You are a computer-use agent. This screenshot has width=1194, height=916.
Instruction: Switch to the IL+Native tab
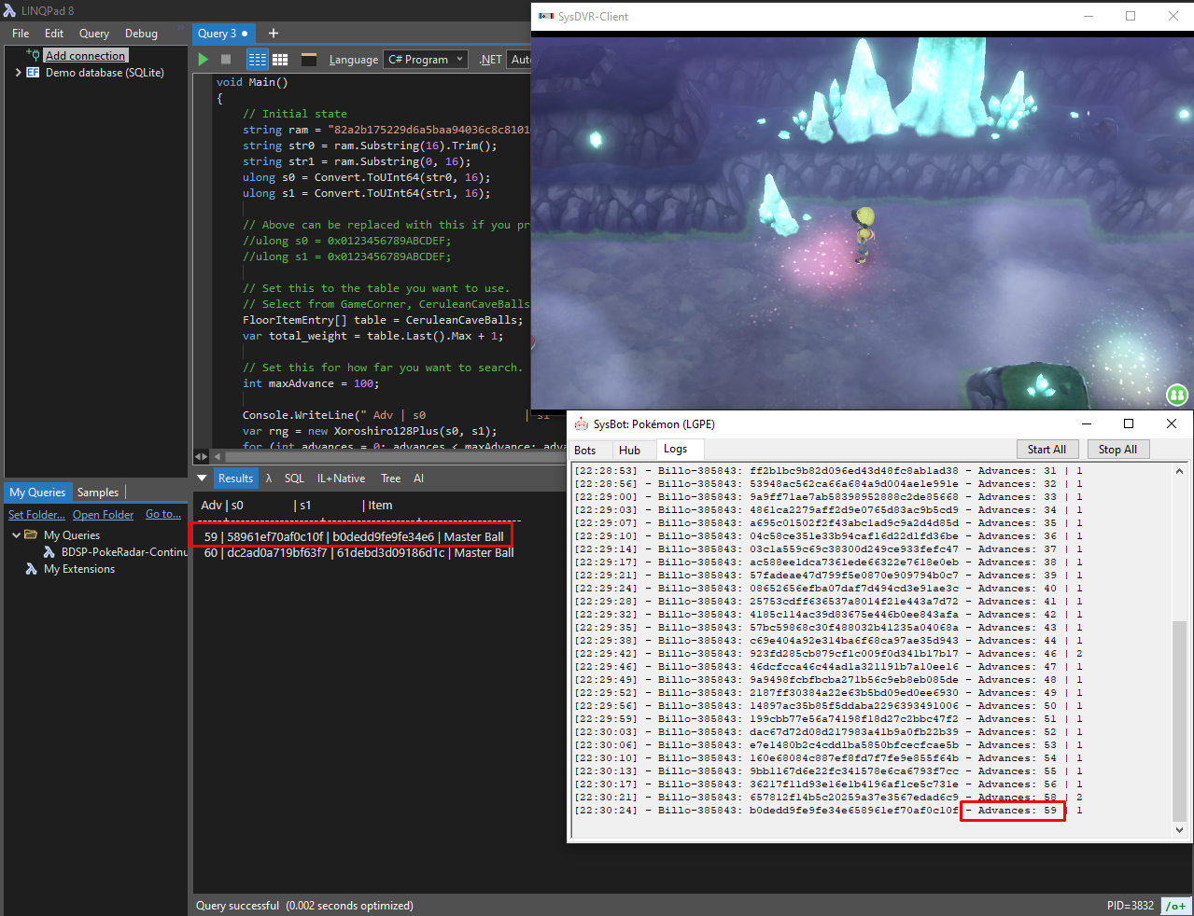click(x=341, y=478)
